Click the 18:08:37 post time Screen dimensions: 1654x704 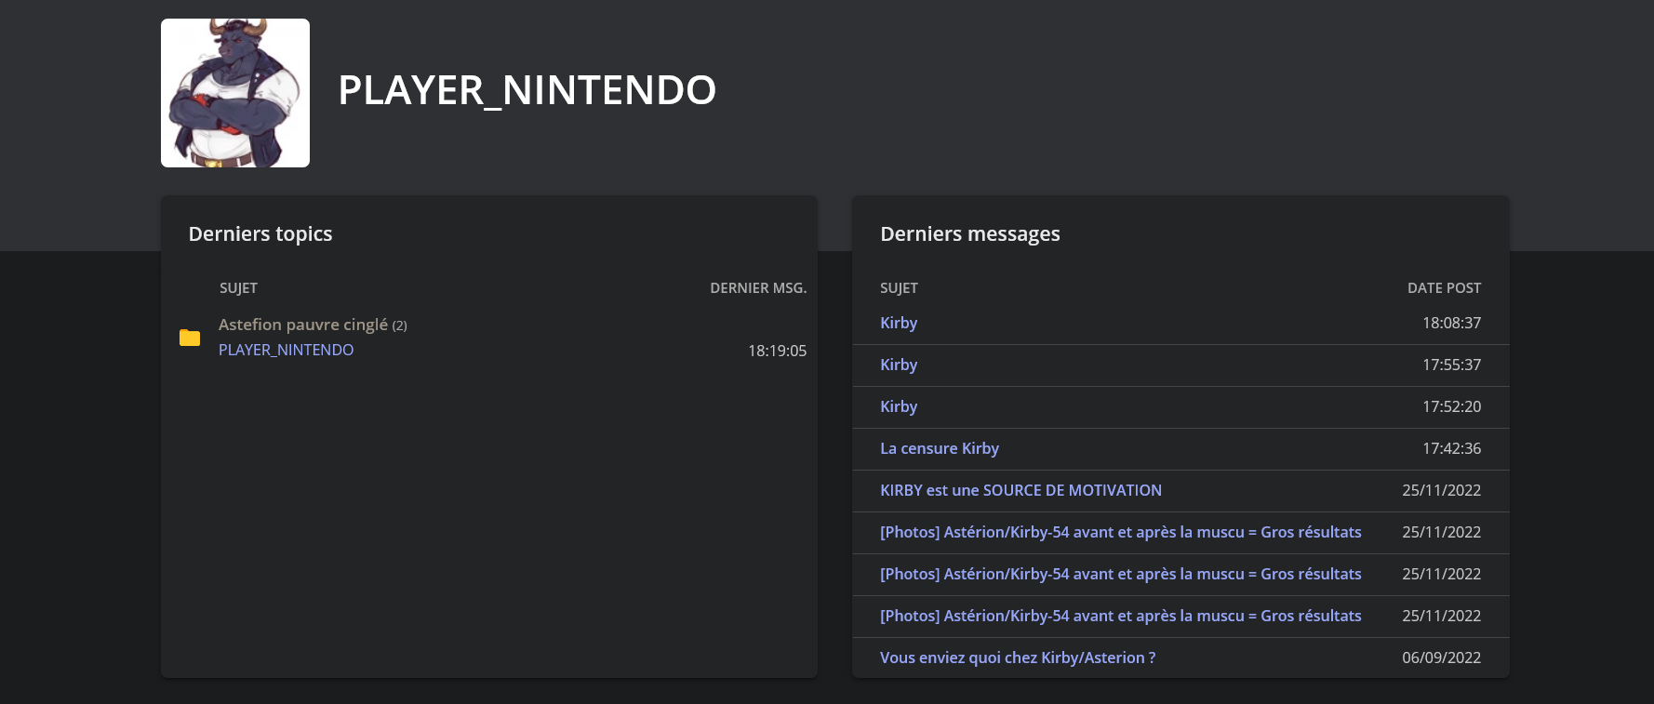1451,323
